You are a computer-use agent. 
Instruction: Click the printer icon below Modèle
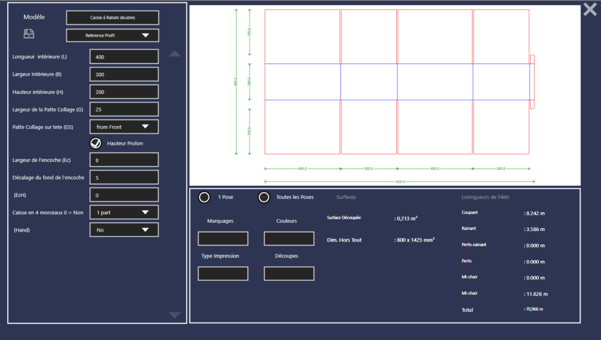(x=28, y=34)
